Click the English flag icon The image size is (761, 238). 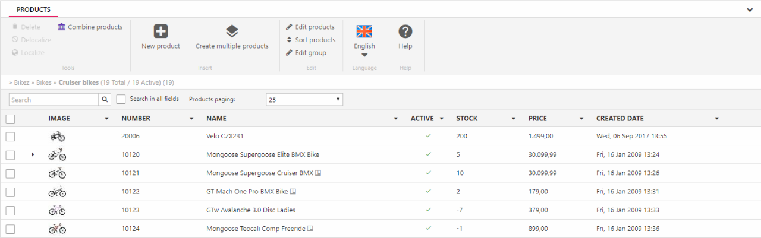(x=364, y=31)
